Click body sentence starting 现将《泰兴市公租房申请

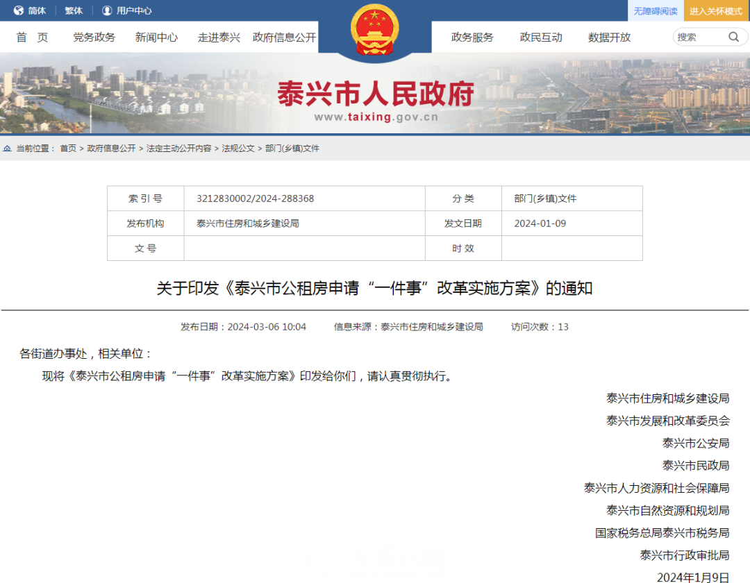point(247,376)
